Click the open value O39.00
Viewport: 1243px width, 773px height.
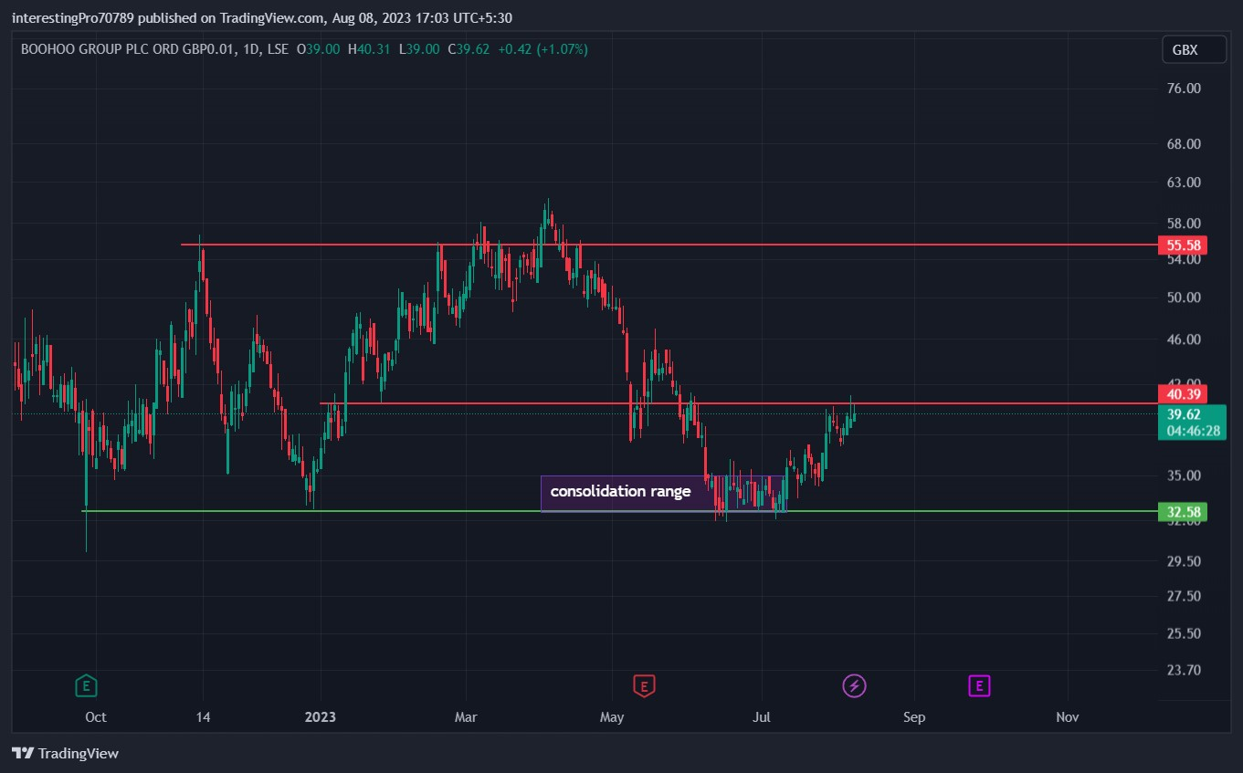point(319,49)
